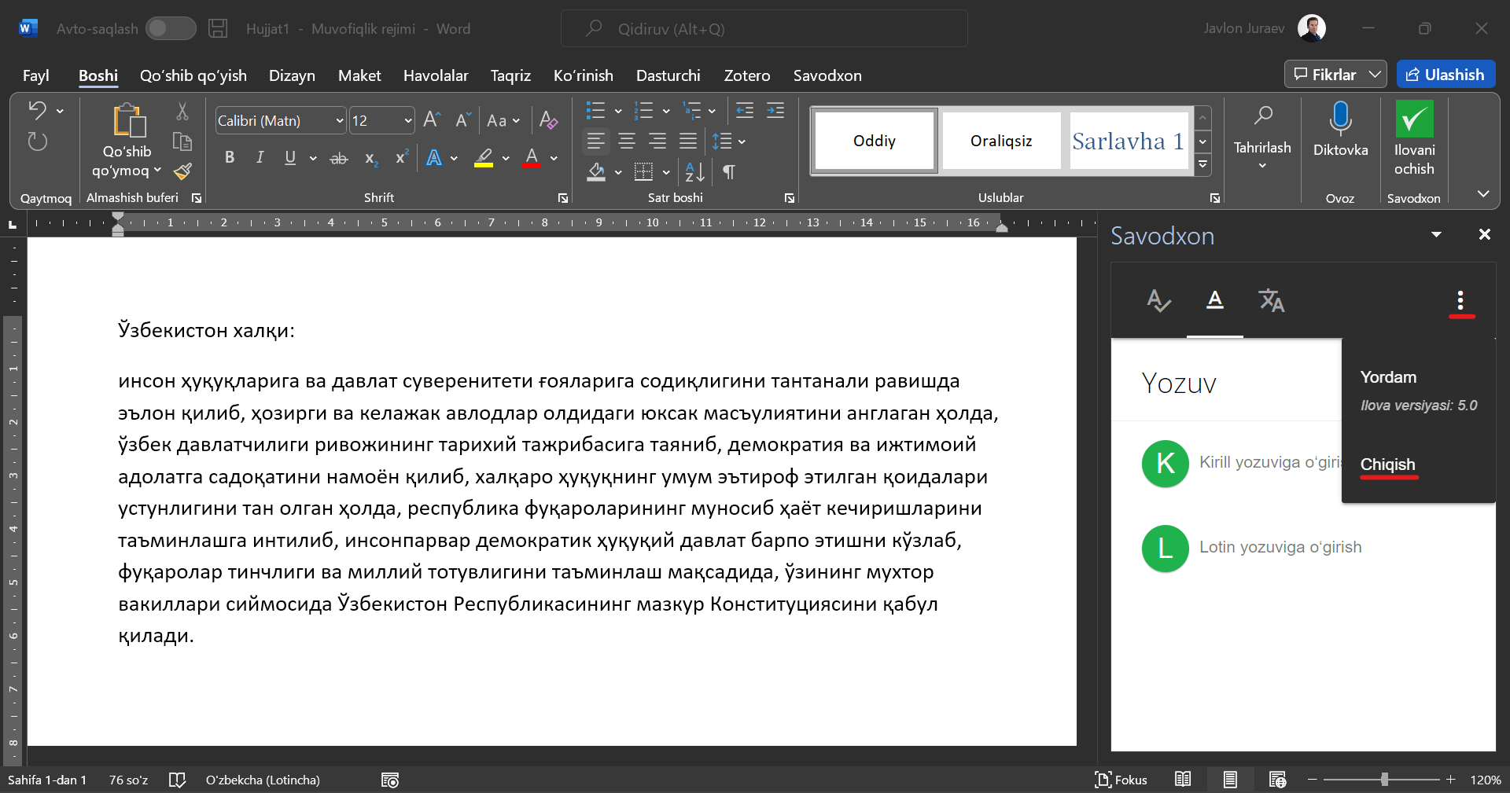Switch to the Havolalar ribbon tab
This screenshot has height=793, width=1510.
[436, 75]
